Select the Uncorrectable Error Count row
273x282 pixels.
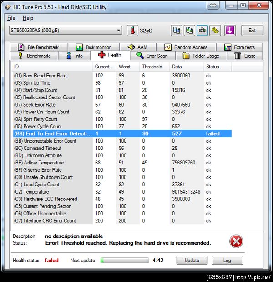click(x=122, y=141)
